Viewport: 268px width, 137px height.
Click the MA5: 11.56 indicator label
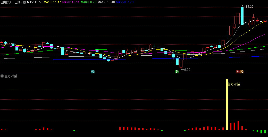tap(35, 2)
